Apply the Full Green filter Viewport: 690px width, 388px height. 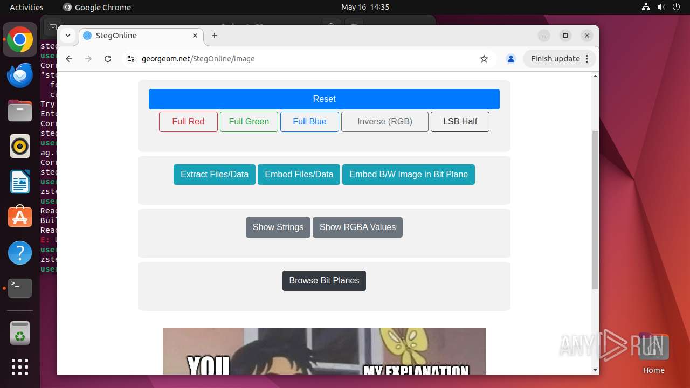(249, 122)
